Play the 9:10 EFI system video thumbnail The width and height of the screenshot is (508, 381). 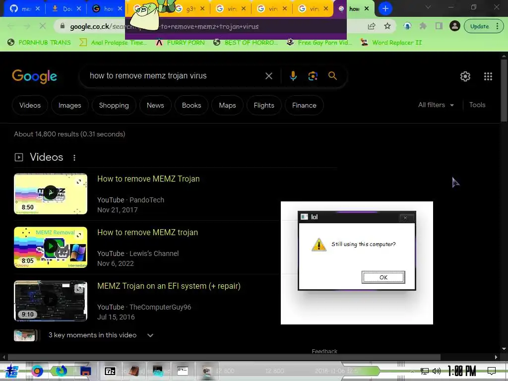coord(51,301)
